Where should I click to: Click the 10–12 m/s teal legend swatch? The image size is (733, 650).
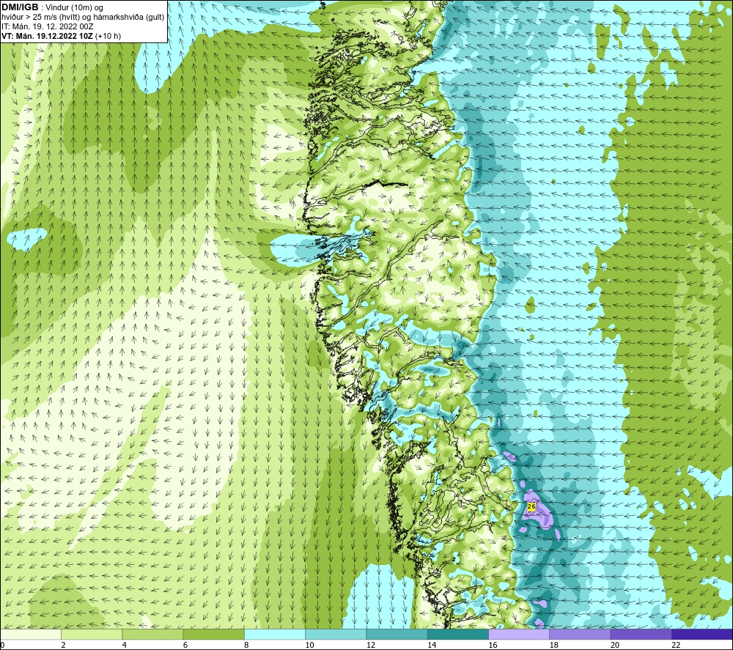point(336,634)
